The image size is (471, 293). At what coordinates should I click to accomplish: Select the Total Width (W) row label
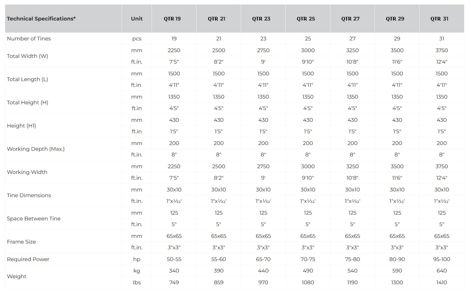pyautogui.click(x=27, y=56)
